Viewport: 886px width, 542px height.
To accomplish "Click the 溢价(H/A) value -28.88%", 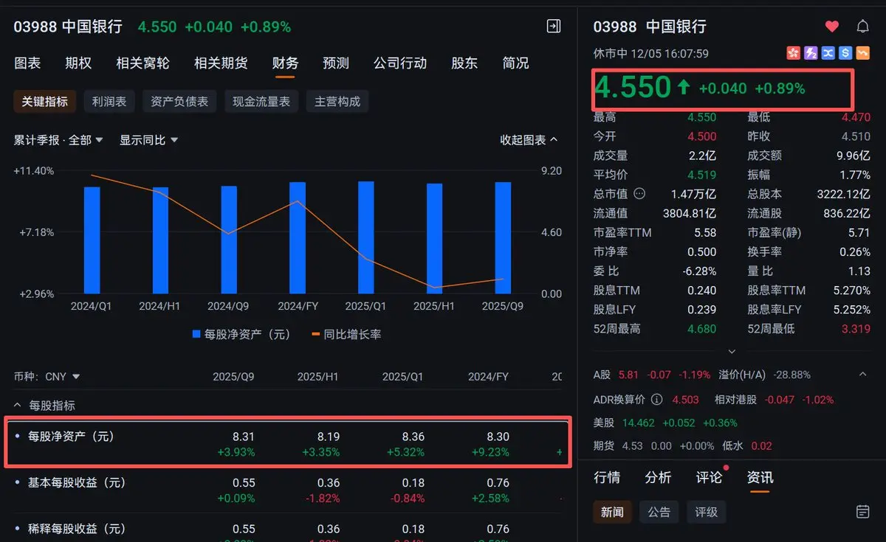I will (x=791, y=375).
